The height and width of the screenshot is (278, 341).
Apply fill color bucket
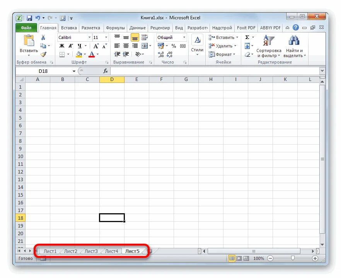coord(79,54)
